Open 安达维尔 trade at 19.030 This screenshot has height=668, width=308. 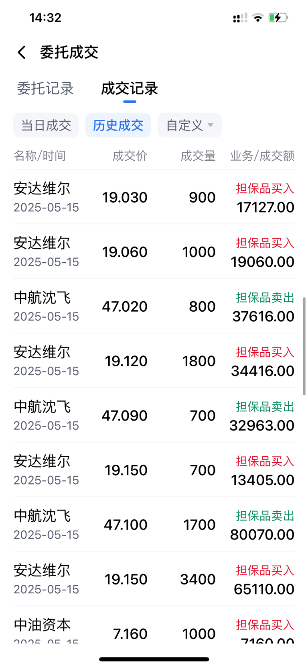154,197
